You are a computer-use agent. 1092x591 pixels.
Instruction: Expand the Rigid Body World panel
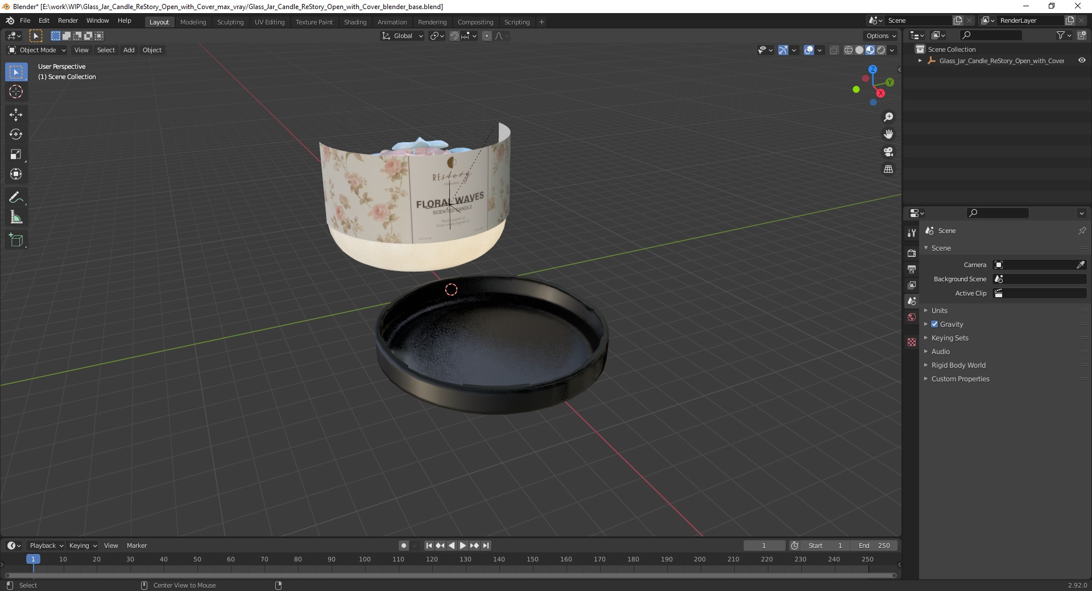tap(958, 365)
